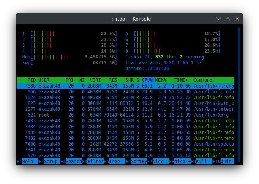
Task: Click the Tasks count line
Action: point(165,57)
